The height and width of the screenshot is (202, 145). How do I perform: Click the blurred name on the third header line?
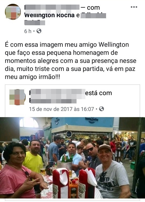coord(35,23)
